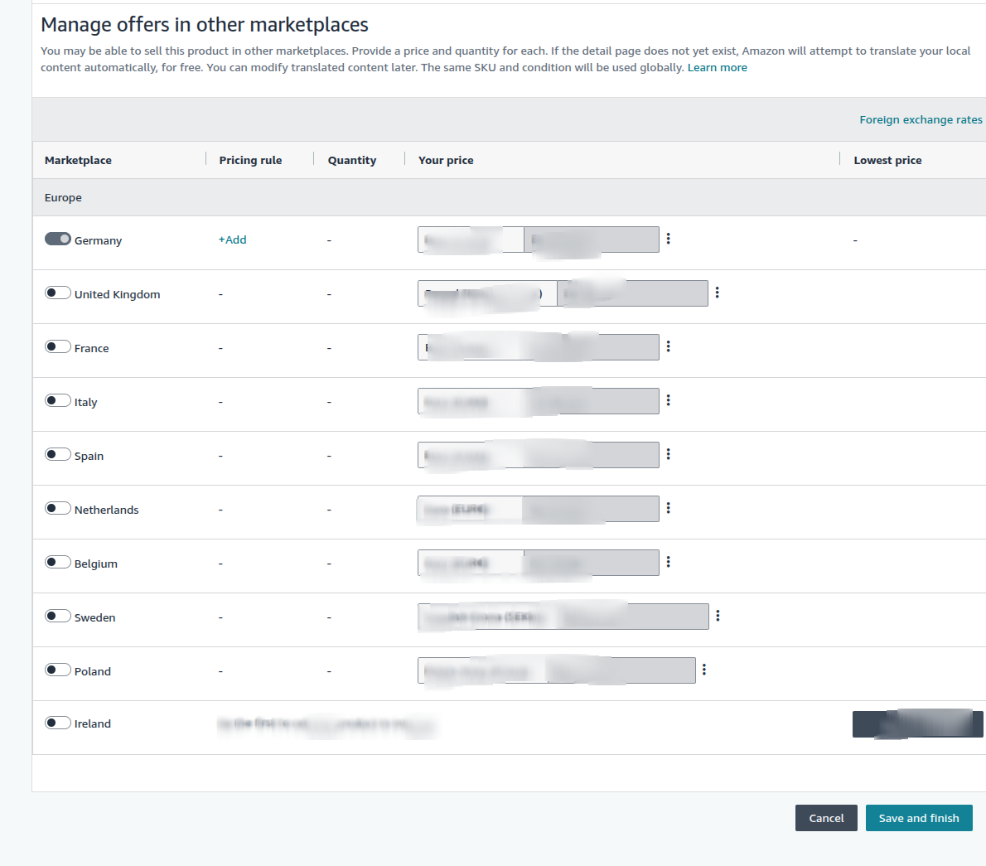Turn on the Ireland marketplace switch
Viewport: 986px width, 866px height.
[x=57, y=723]
